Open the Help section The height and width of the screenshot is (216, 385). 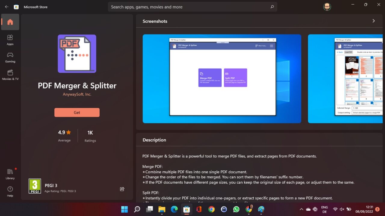pyautogui.click(x=10, y=191)
